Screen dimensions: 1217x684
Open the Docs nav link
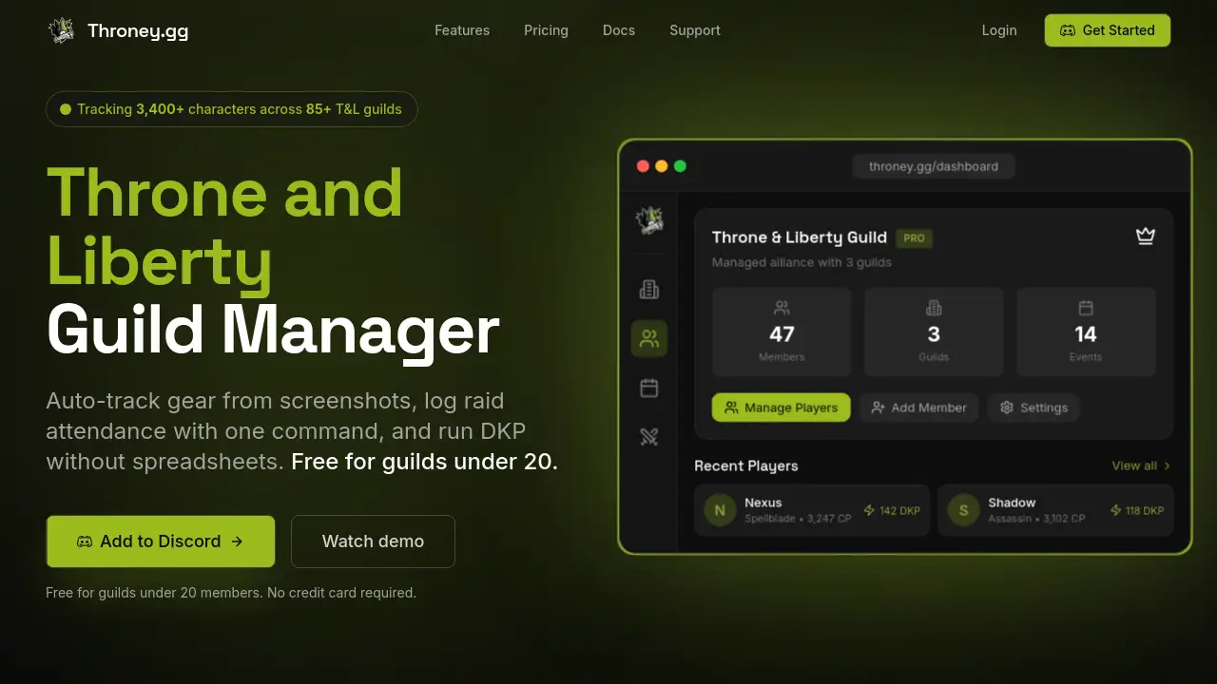(x=619, y=30)
